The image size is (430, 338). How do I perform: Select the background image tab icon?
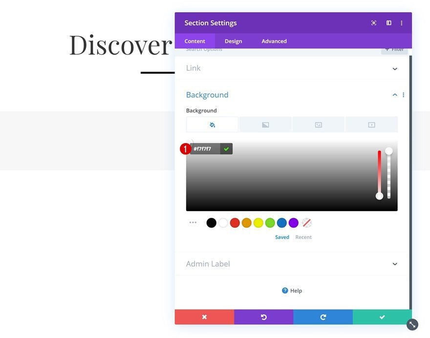pos(319,125)
